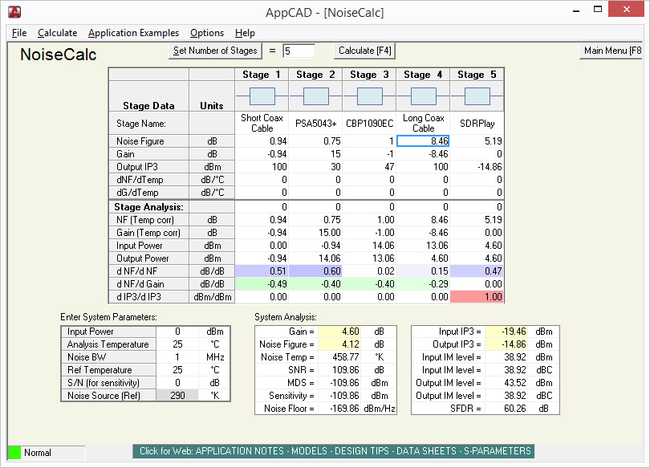
Task: Return to Main Menu
Action: pos(611,51)
